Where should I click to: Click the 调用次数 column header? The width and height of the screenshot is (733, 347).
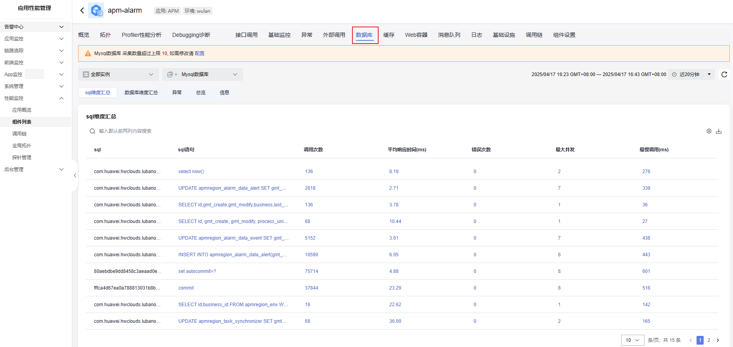(x=313, y=150)
